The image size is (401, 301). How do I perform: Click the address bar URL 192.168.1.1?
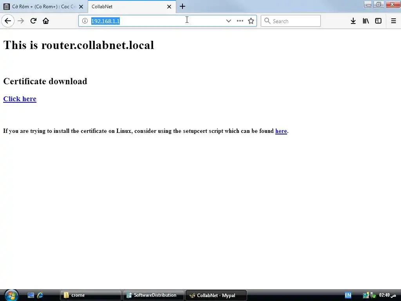[x=105, y=21]
